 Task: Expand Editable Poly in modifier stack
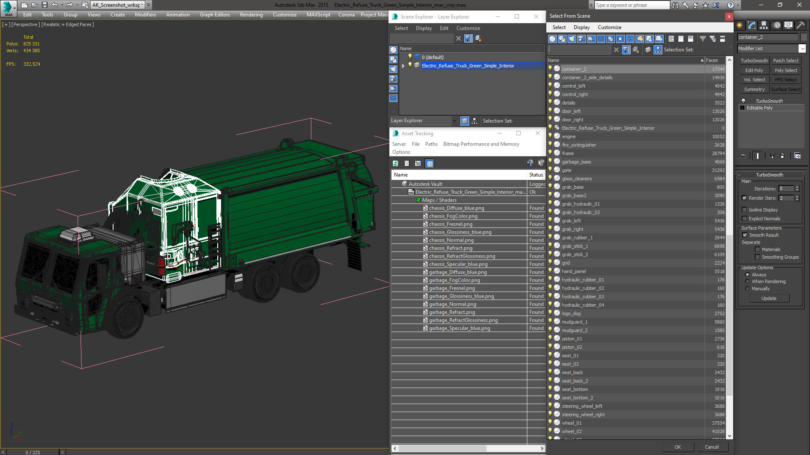click(x=742, y=108)
